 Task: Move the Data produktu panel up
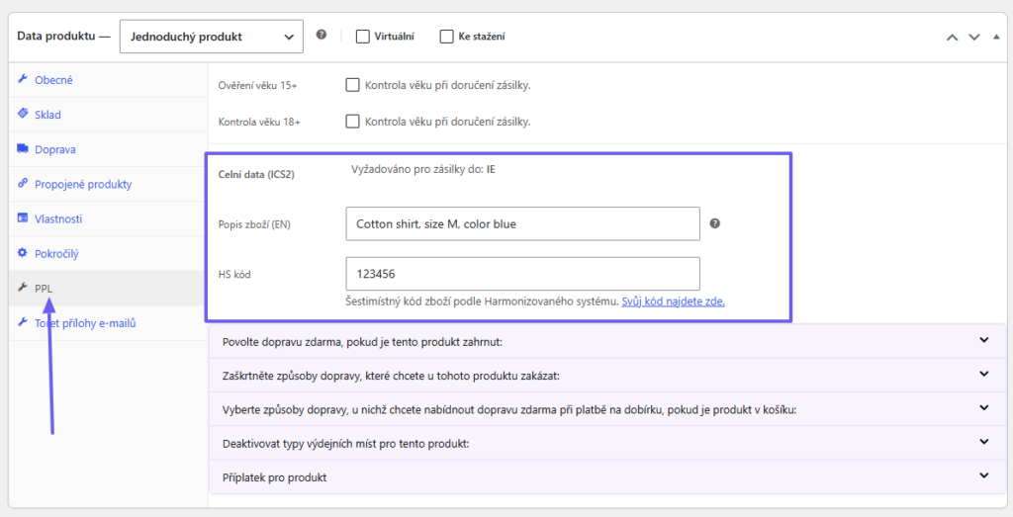pos(952,37)
